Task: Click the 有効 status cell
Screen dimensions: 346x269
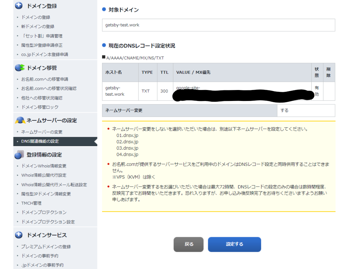Action: [317, 91]
